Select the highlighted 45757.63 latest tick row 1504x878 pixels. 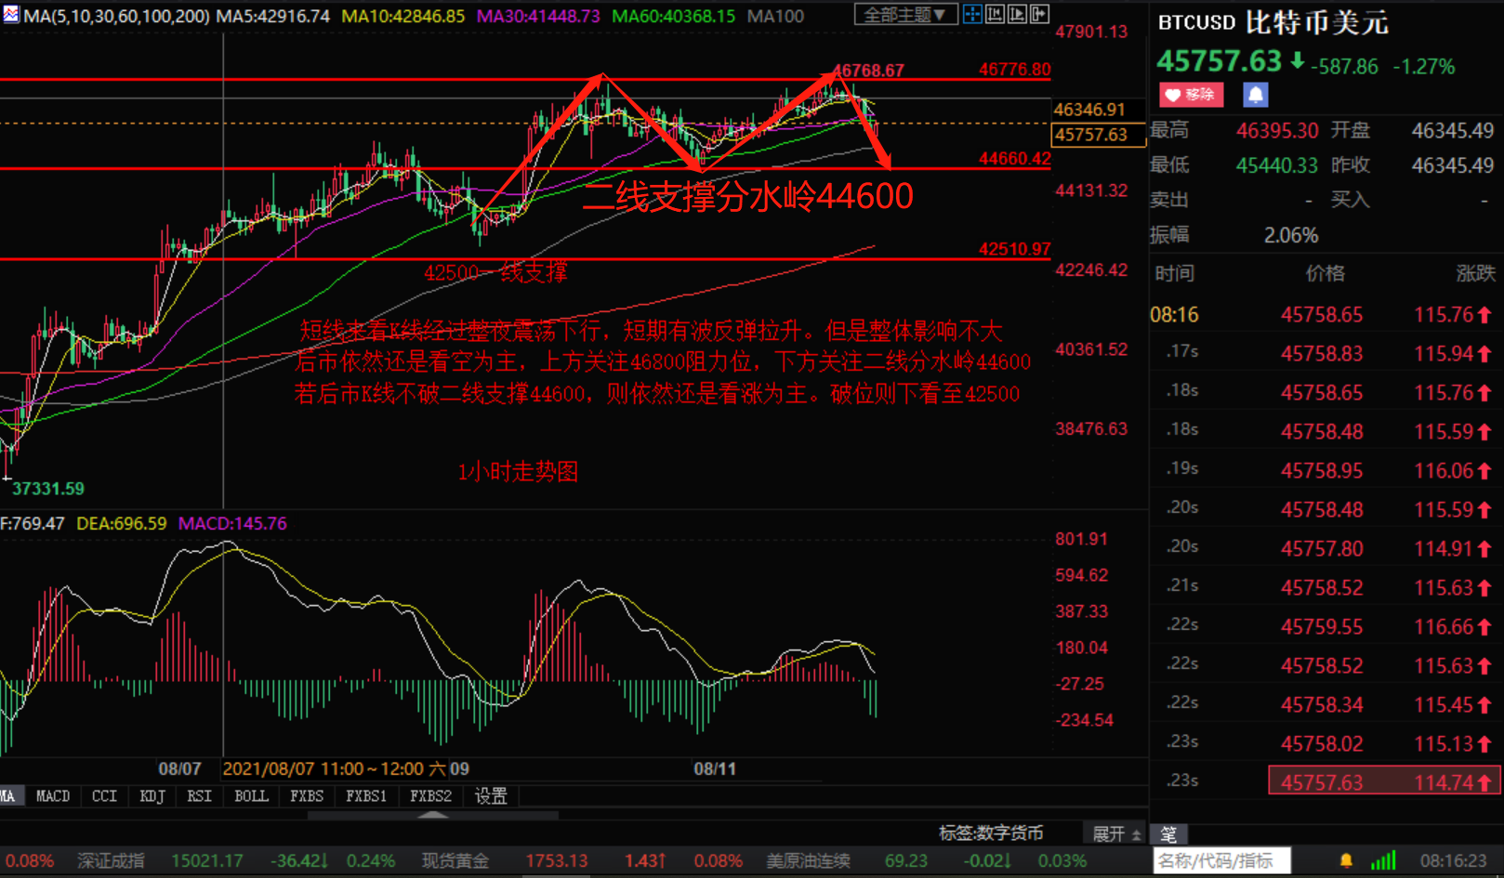point(1383,781)
